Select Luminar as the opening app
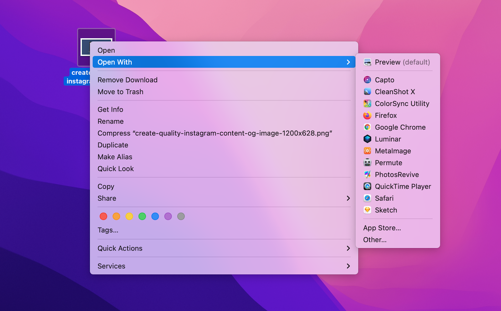This screenshot has height=311, width=501. (x=388, y=139)
